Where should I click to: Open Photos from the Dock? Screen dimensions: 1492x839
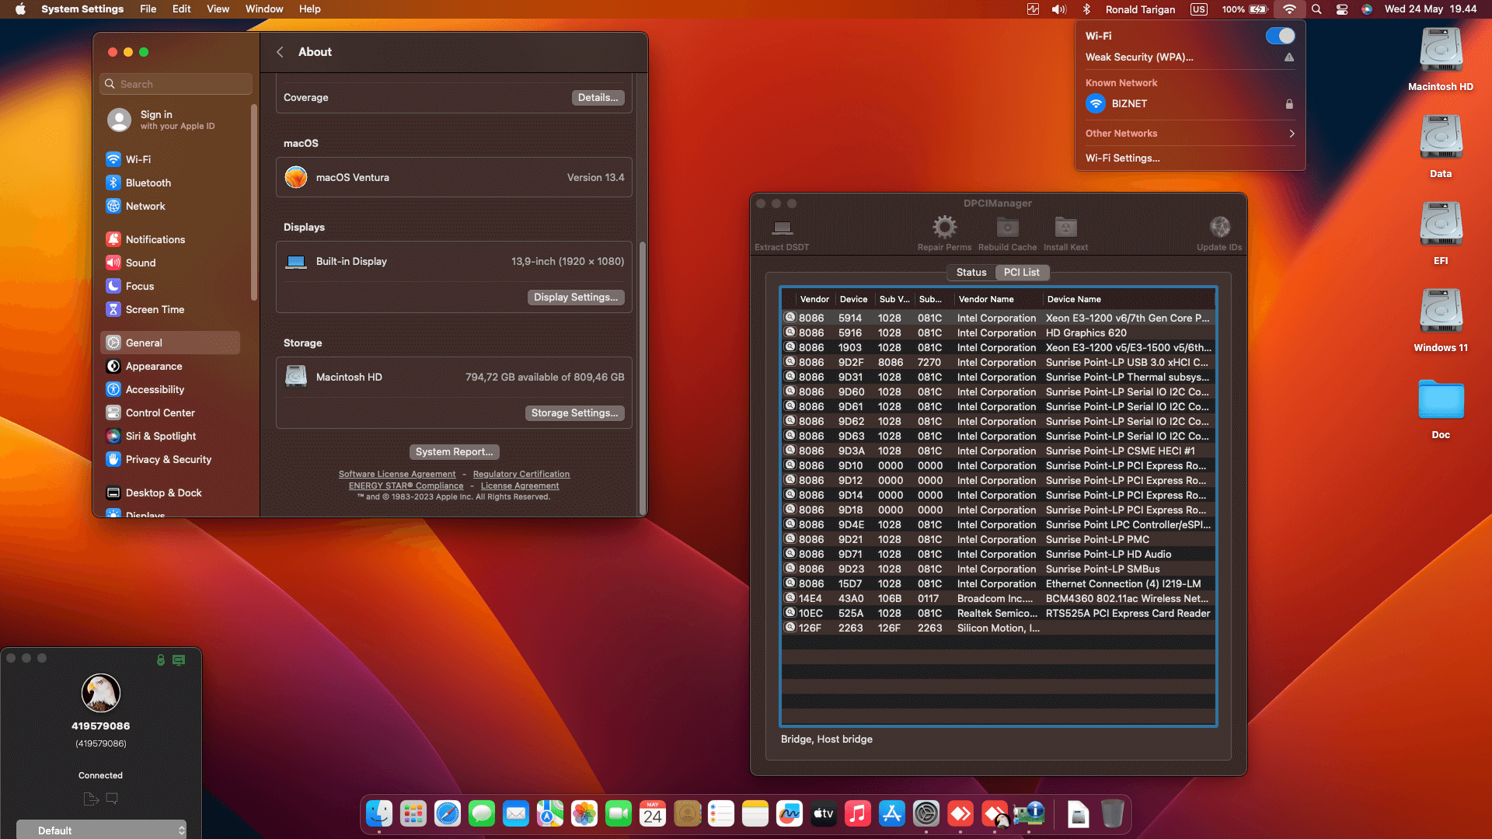[584, 813]
